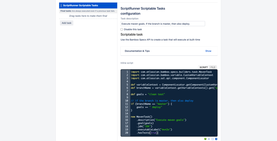Click the Add task button
Viewport: 277px width, 141px height.
click(x=66, y=23)
